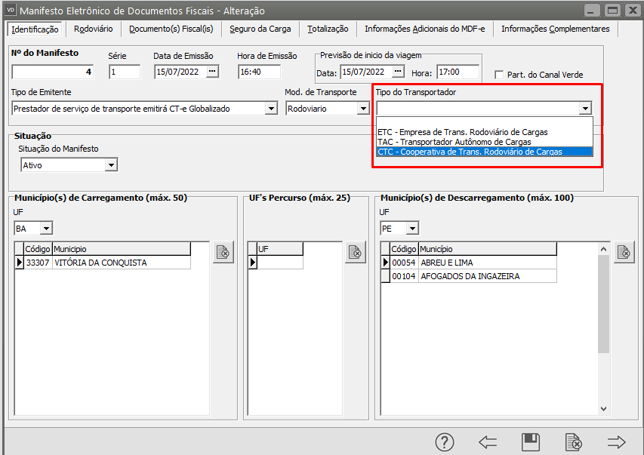
Task: Click delete icon beside UF's Percurso grid
Action: coord(356,253)
